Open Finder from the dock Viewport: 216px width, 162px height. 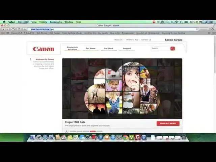pos(33,137)
